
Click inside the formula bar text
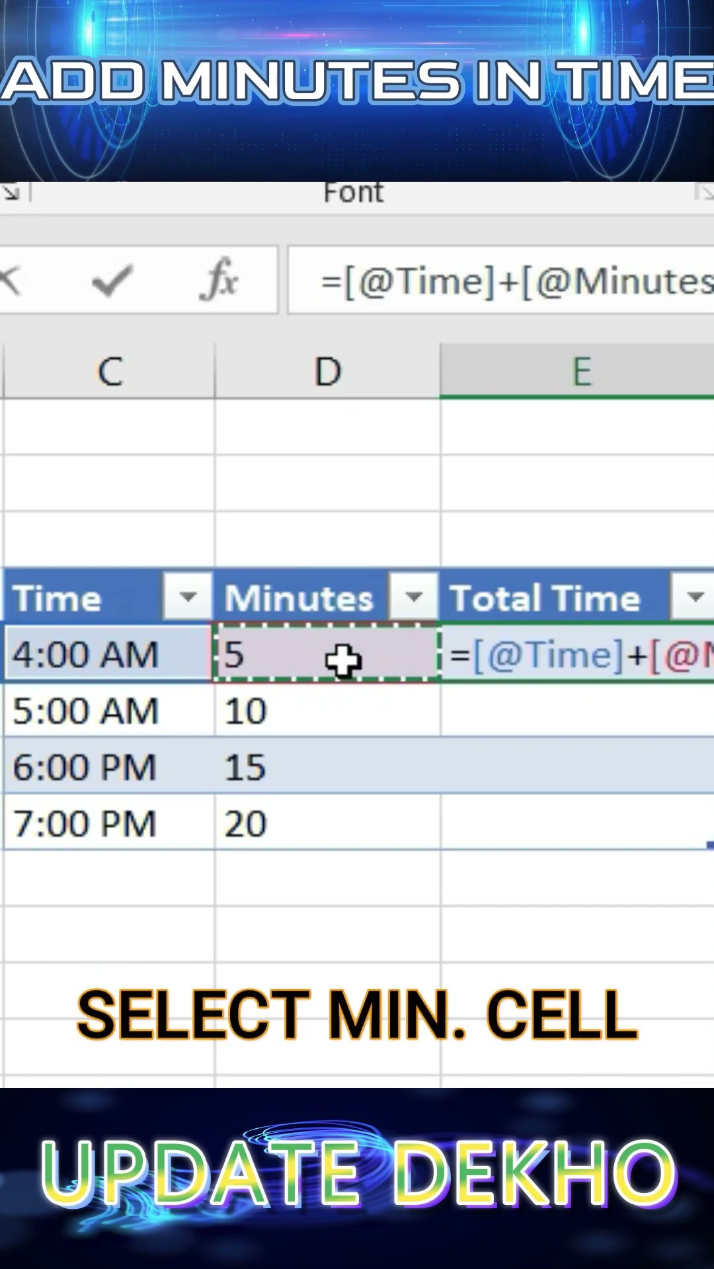click(516, 282)
